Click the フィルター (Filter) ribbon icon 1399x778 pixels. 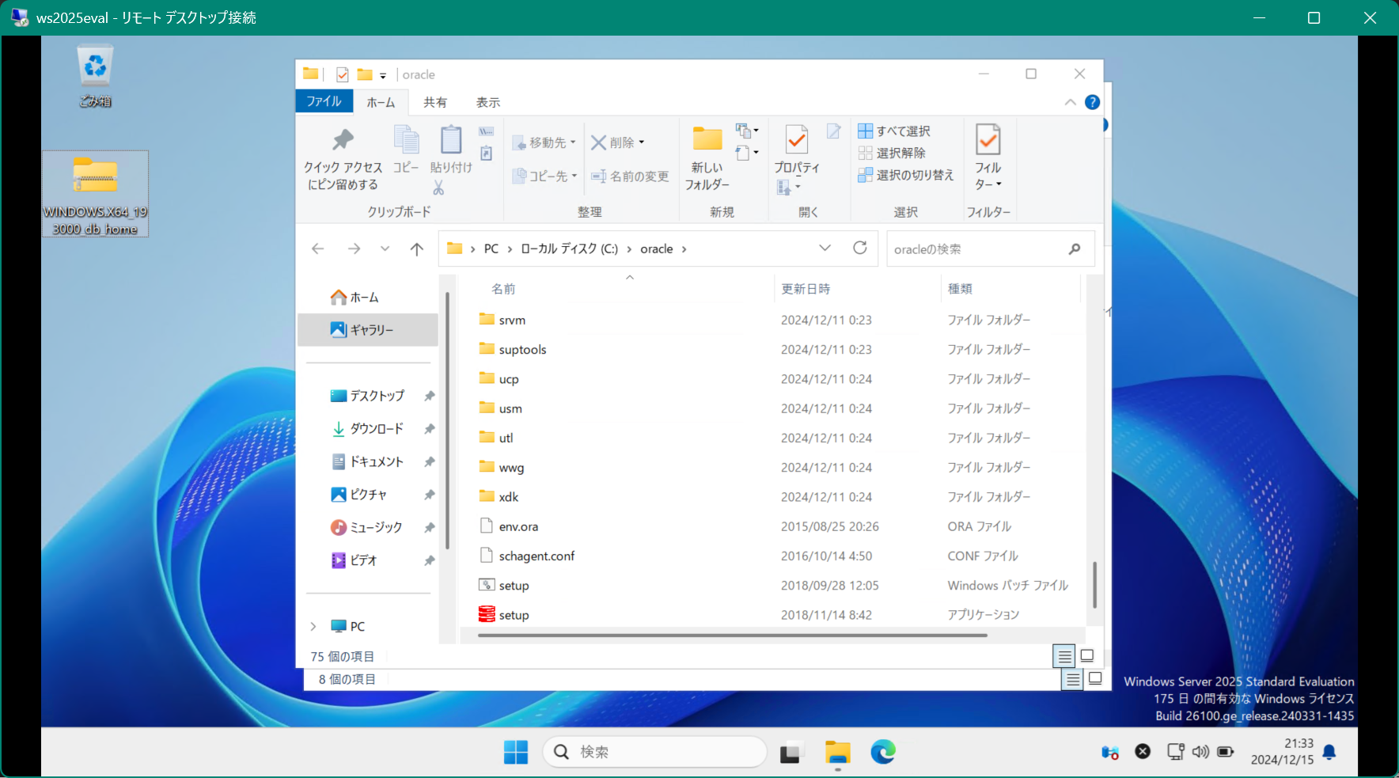pyautogui.click(x=988, y=154)
